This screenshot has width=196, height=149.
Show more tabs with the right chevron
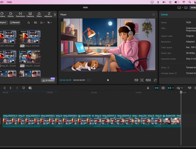(x=55, y=15)
